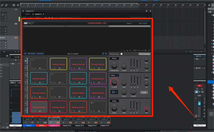Click the Reverse button
This screenshot has height=132, width=214.
click(x=40, y=53)
